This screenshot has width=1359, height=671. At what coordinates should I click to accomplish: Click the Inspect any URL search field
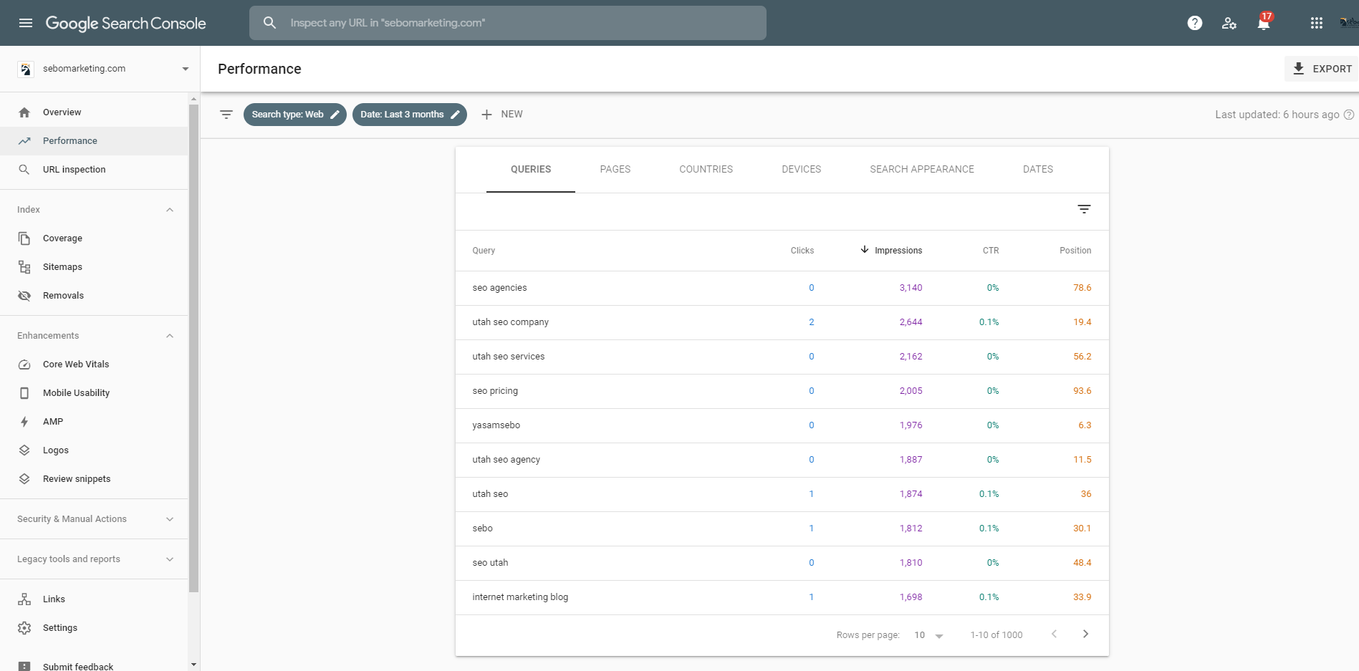pos(508,23)
